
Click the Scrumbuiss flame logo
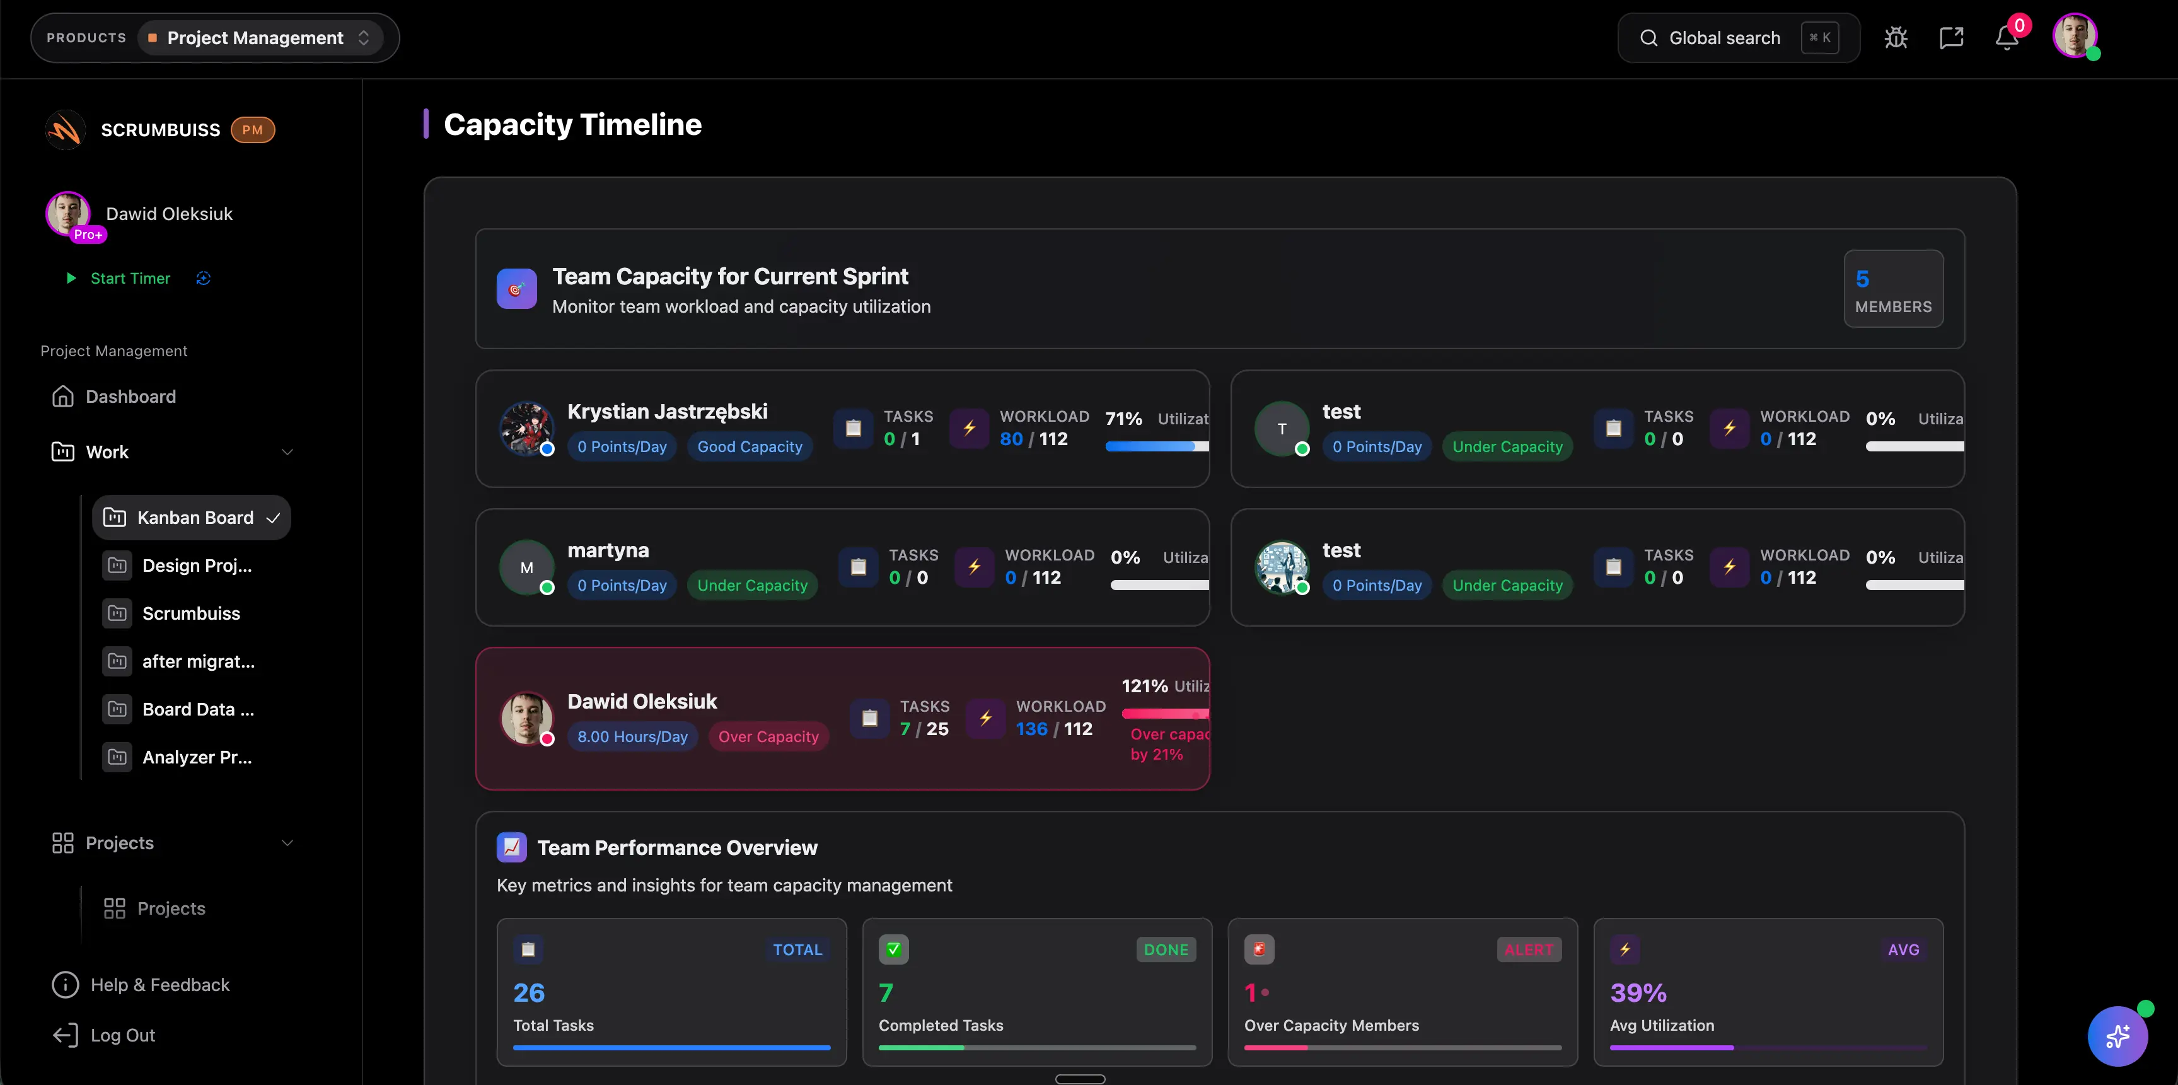(64, 129)
